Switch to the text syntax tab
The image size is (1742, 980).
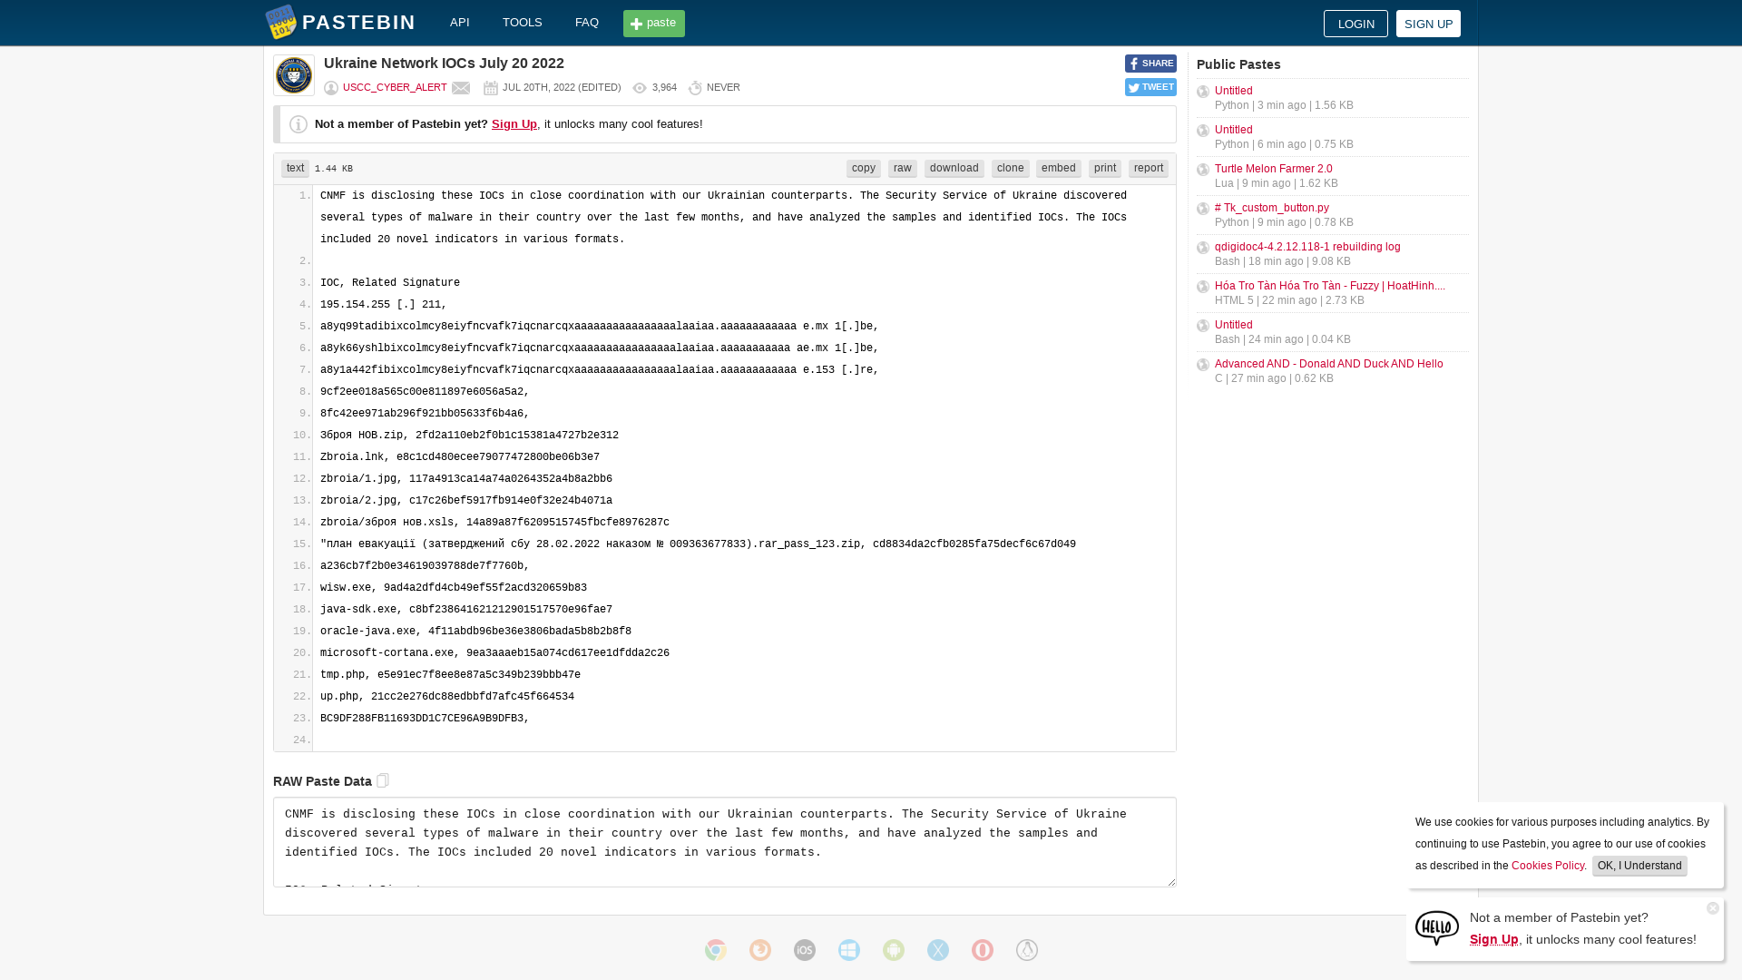coord(295,168)
